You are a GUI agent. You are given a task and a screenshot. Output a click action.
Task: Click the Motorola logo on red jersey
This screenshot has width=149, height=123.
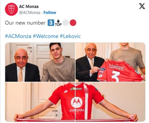(77, 104)
